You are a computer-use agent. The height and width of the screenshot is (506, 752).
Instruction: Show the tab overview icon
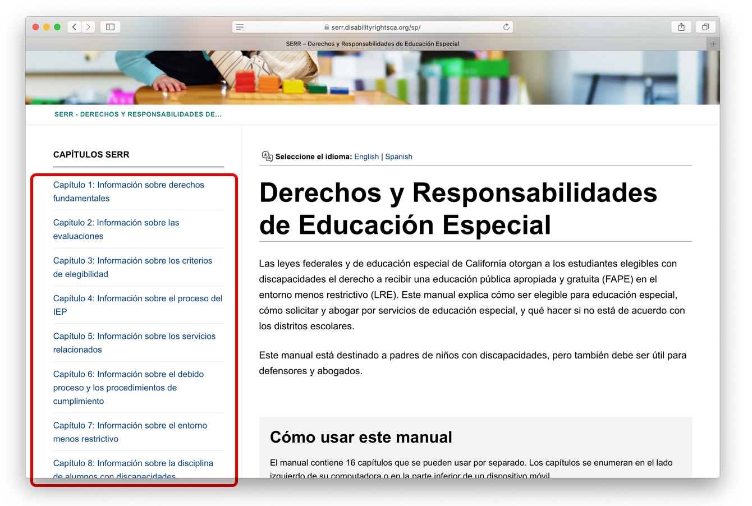pyautogui.click(x=705, y=27)
